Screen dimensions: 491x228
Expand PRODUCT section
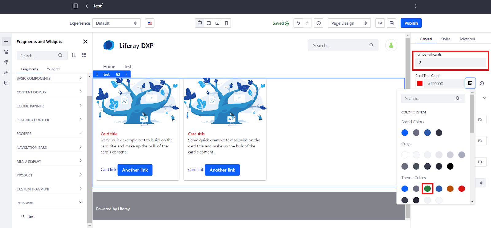tap(49, 175)
